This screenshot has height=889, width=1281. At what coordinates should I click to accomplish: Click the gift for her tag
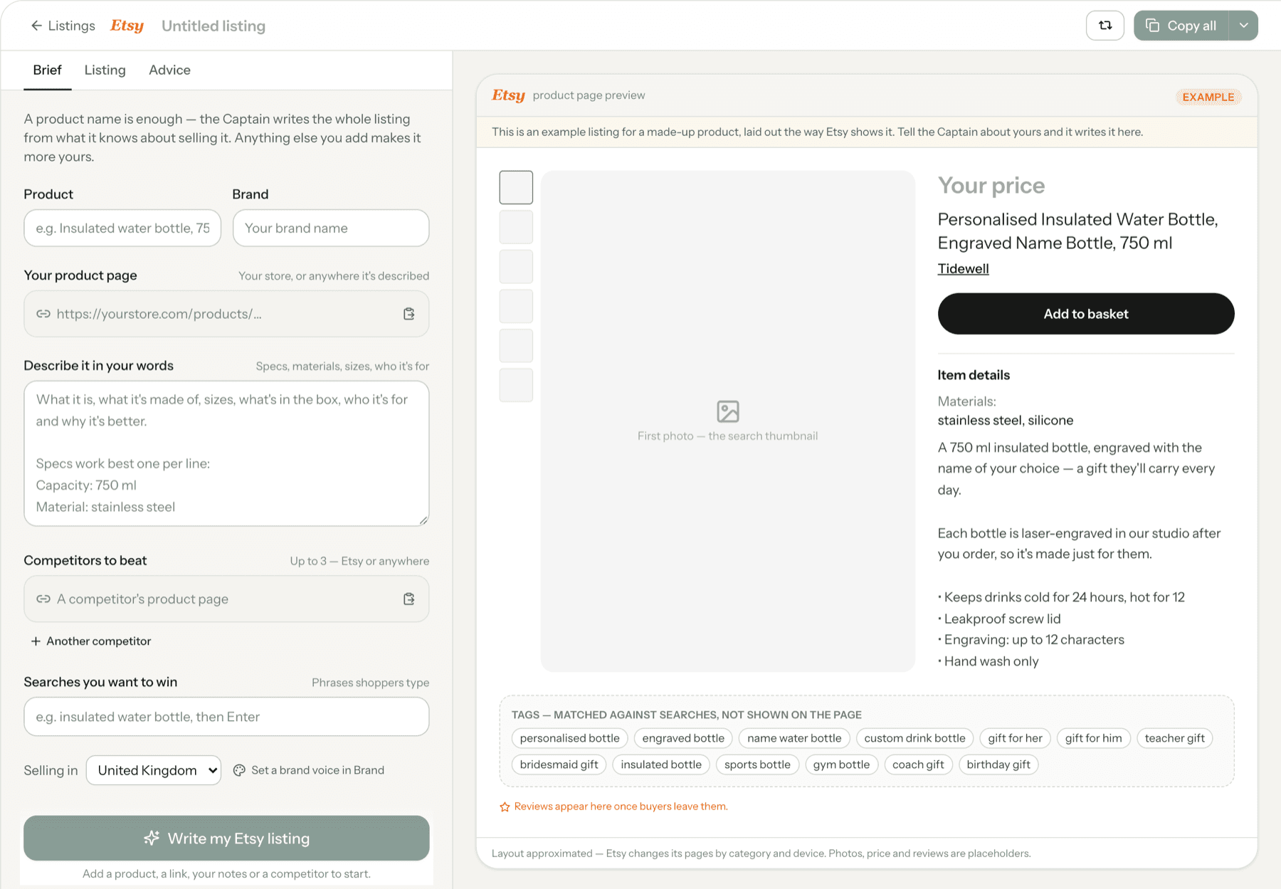tap(1015, 738)
